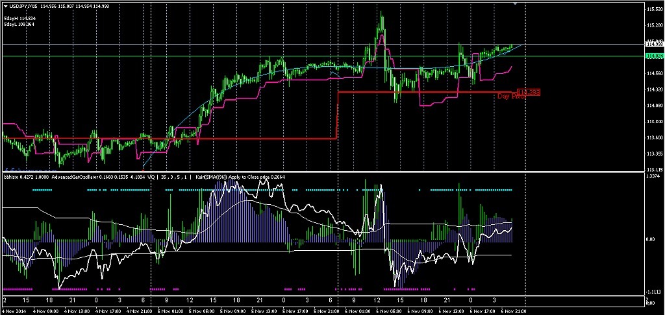
Task: Click the 114.080 price scale value
Action: (653, 106)
